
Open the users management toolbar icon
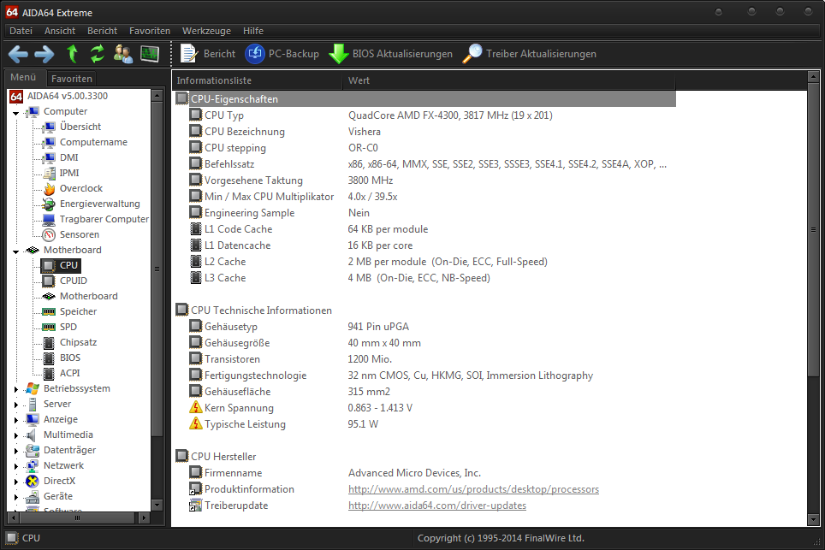pos(123,54)
